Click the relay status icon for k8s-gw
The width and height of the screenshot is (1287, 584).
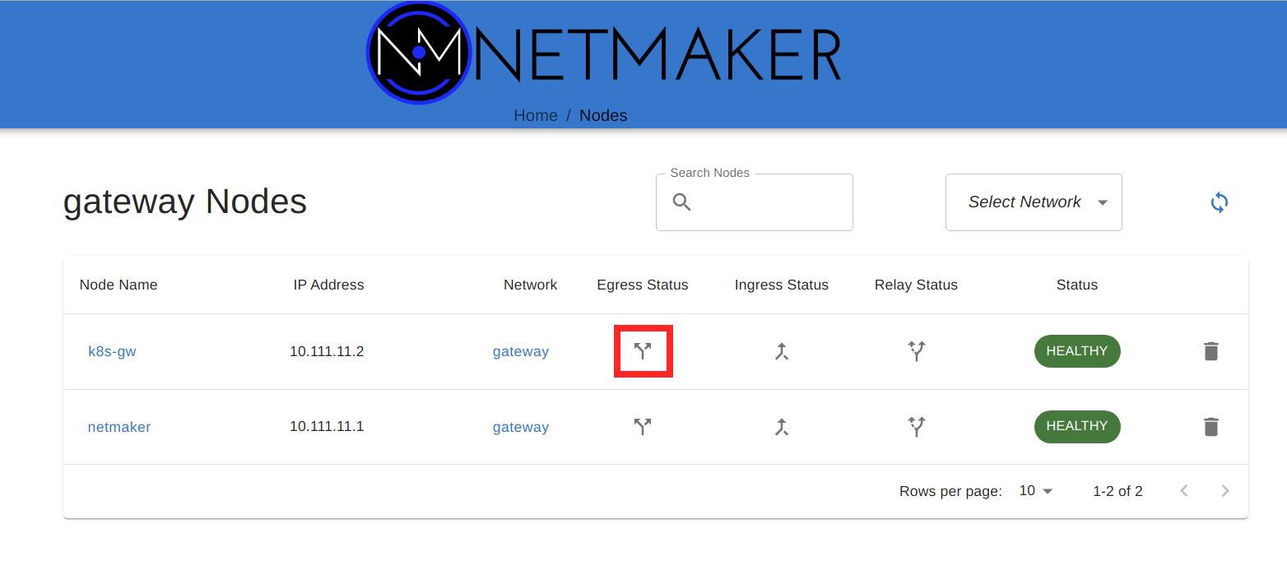(916, 351)
